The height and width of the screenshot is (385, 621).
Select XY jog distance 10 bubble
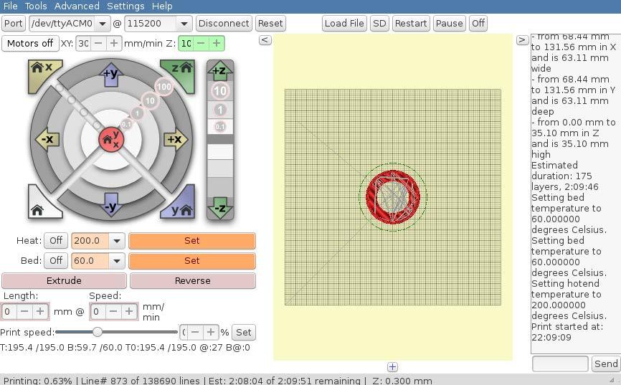pyautogui.click(x=150, y=100)
